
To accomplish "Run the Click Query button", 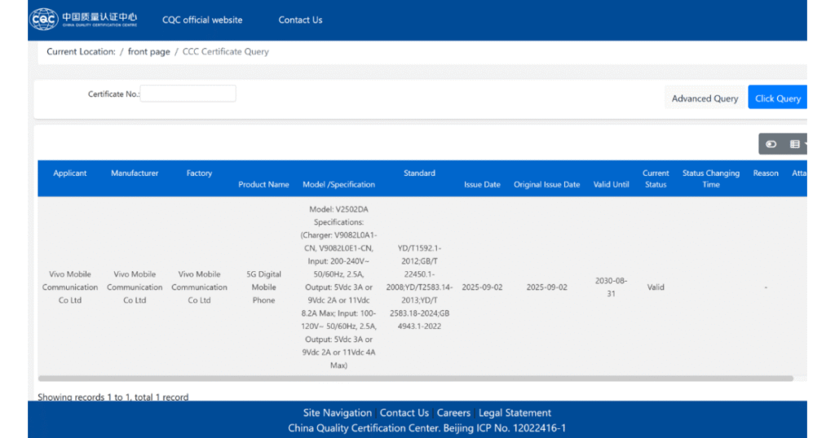I will pyautogui.click(x=777, y=97).
